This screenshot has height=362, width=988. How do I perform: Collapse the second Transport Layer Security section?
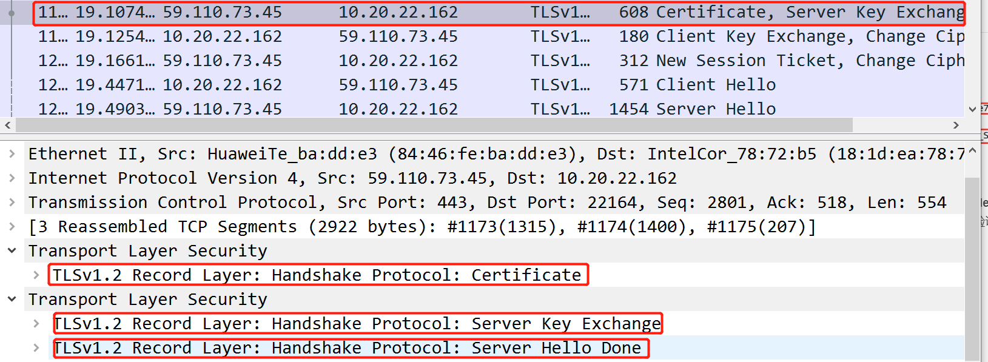[x=11, y=299]
